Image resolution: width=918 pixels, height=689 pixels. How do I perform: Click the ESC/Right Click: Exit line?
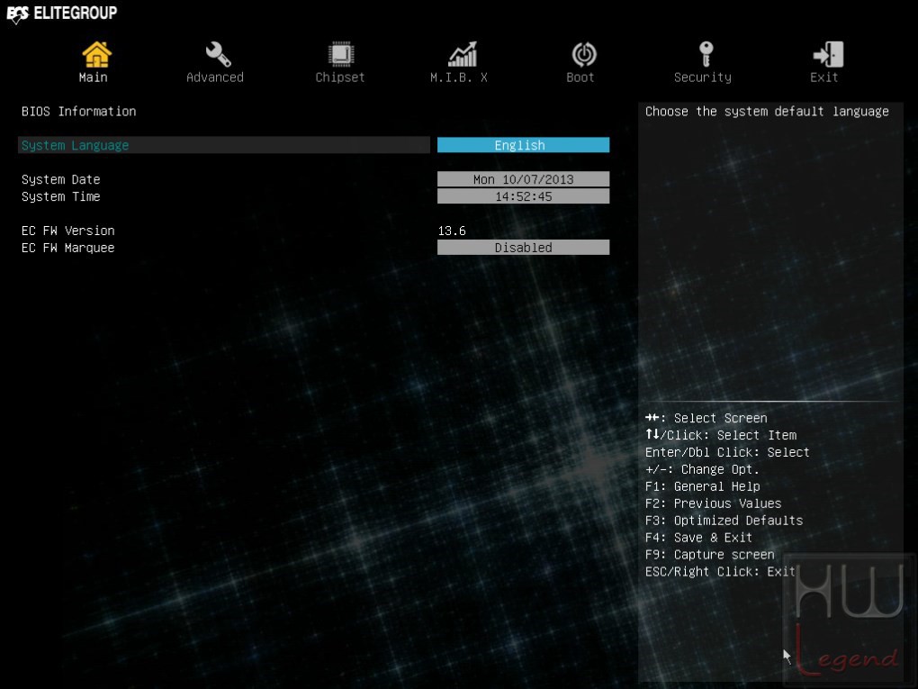(720, 571)
